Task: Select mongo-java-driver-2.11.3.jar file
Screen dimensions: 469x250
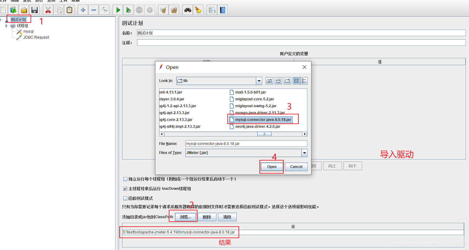Action: pyautogui.click(x=257, y=113)
